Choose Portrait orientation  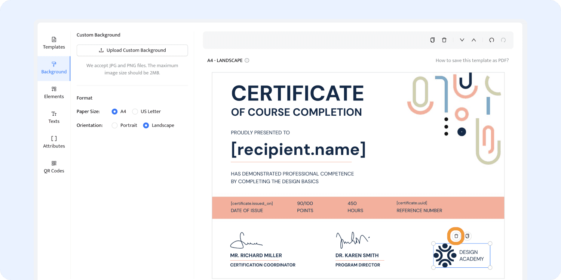[115, 125]
